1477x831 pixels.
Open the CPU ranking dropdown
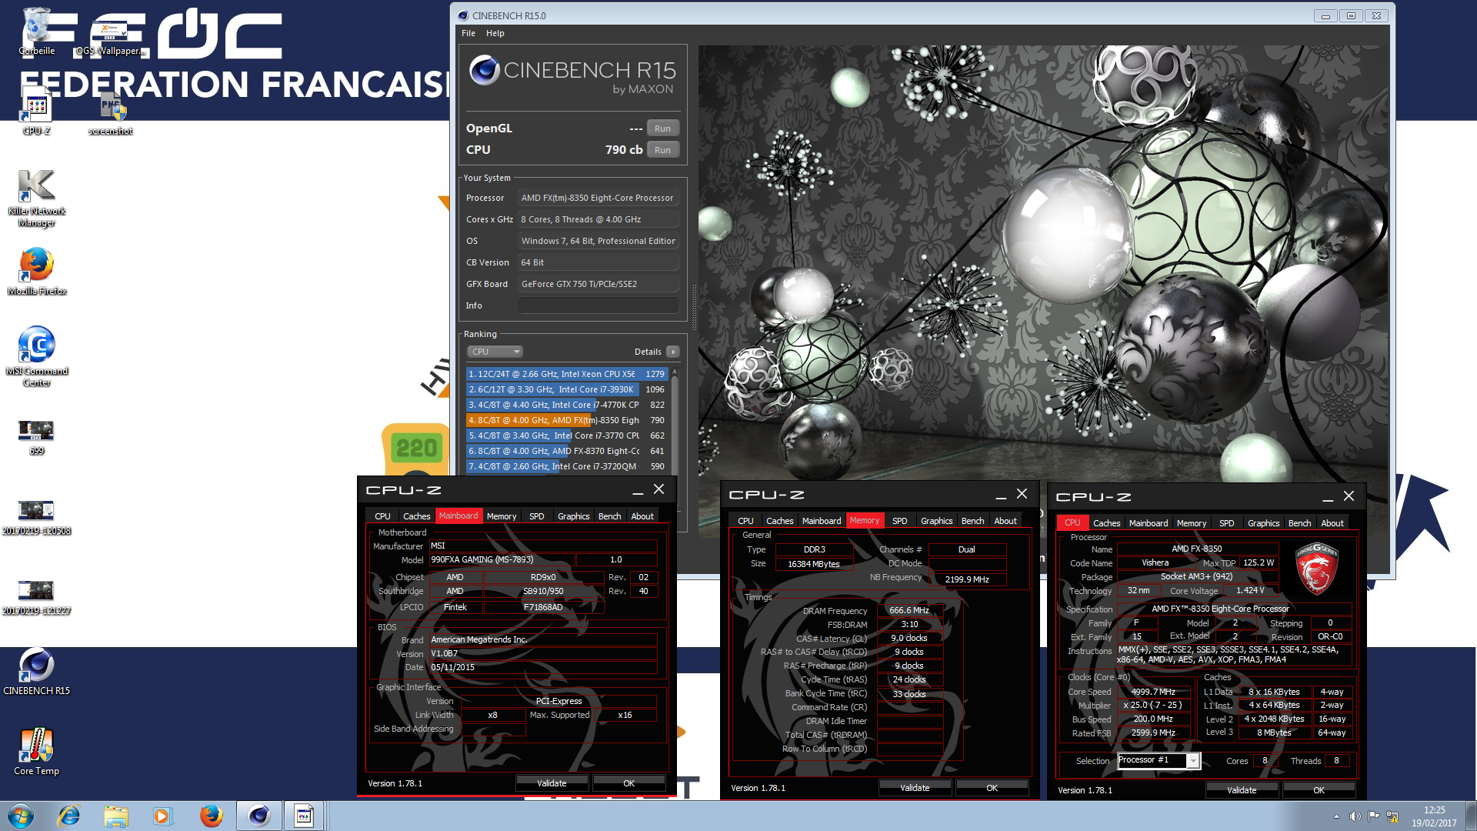(495, 352)
